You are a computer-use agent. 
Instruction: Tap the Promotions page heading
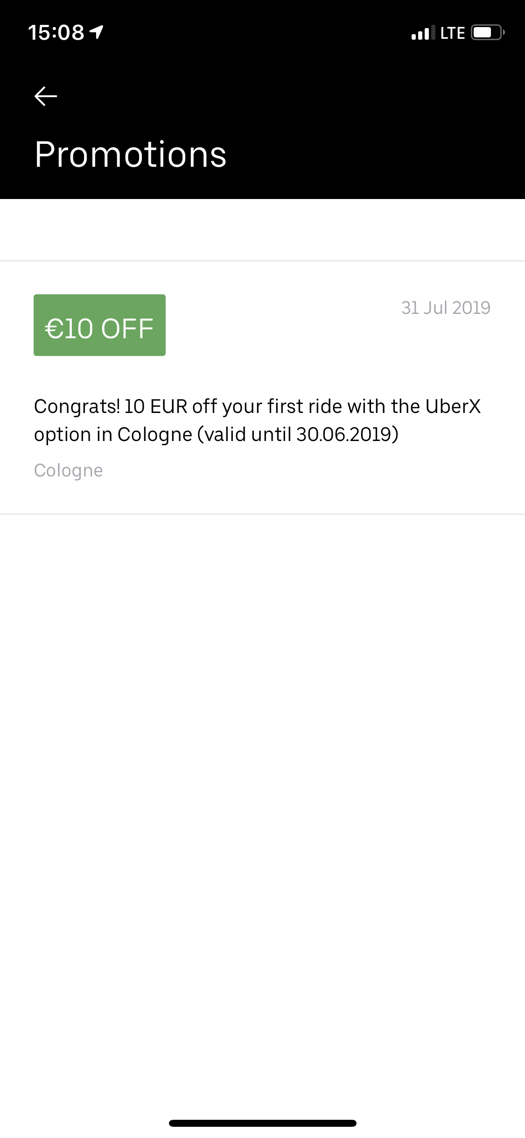[x=131, y=155]
